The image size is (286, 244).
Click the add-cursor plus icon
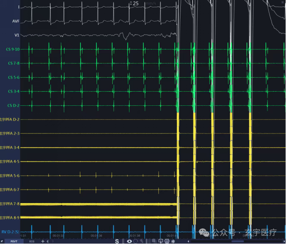pos(142,241)
